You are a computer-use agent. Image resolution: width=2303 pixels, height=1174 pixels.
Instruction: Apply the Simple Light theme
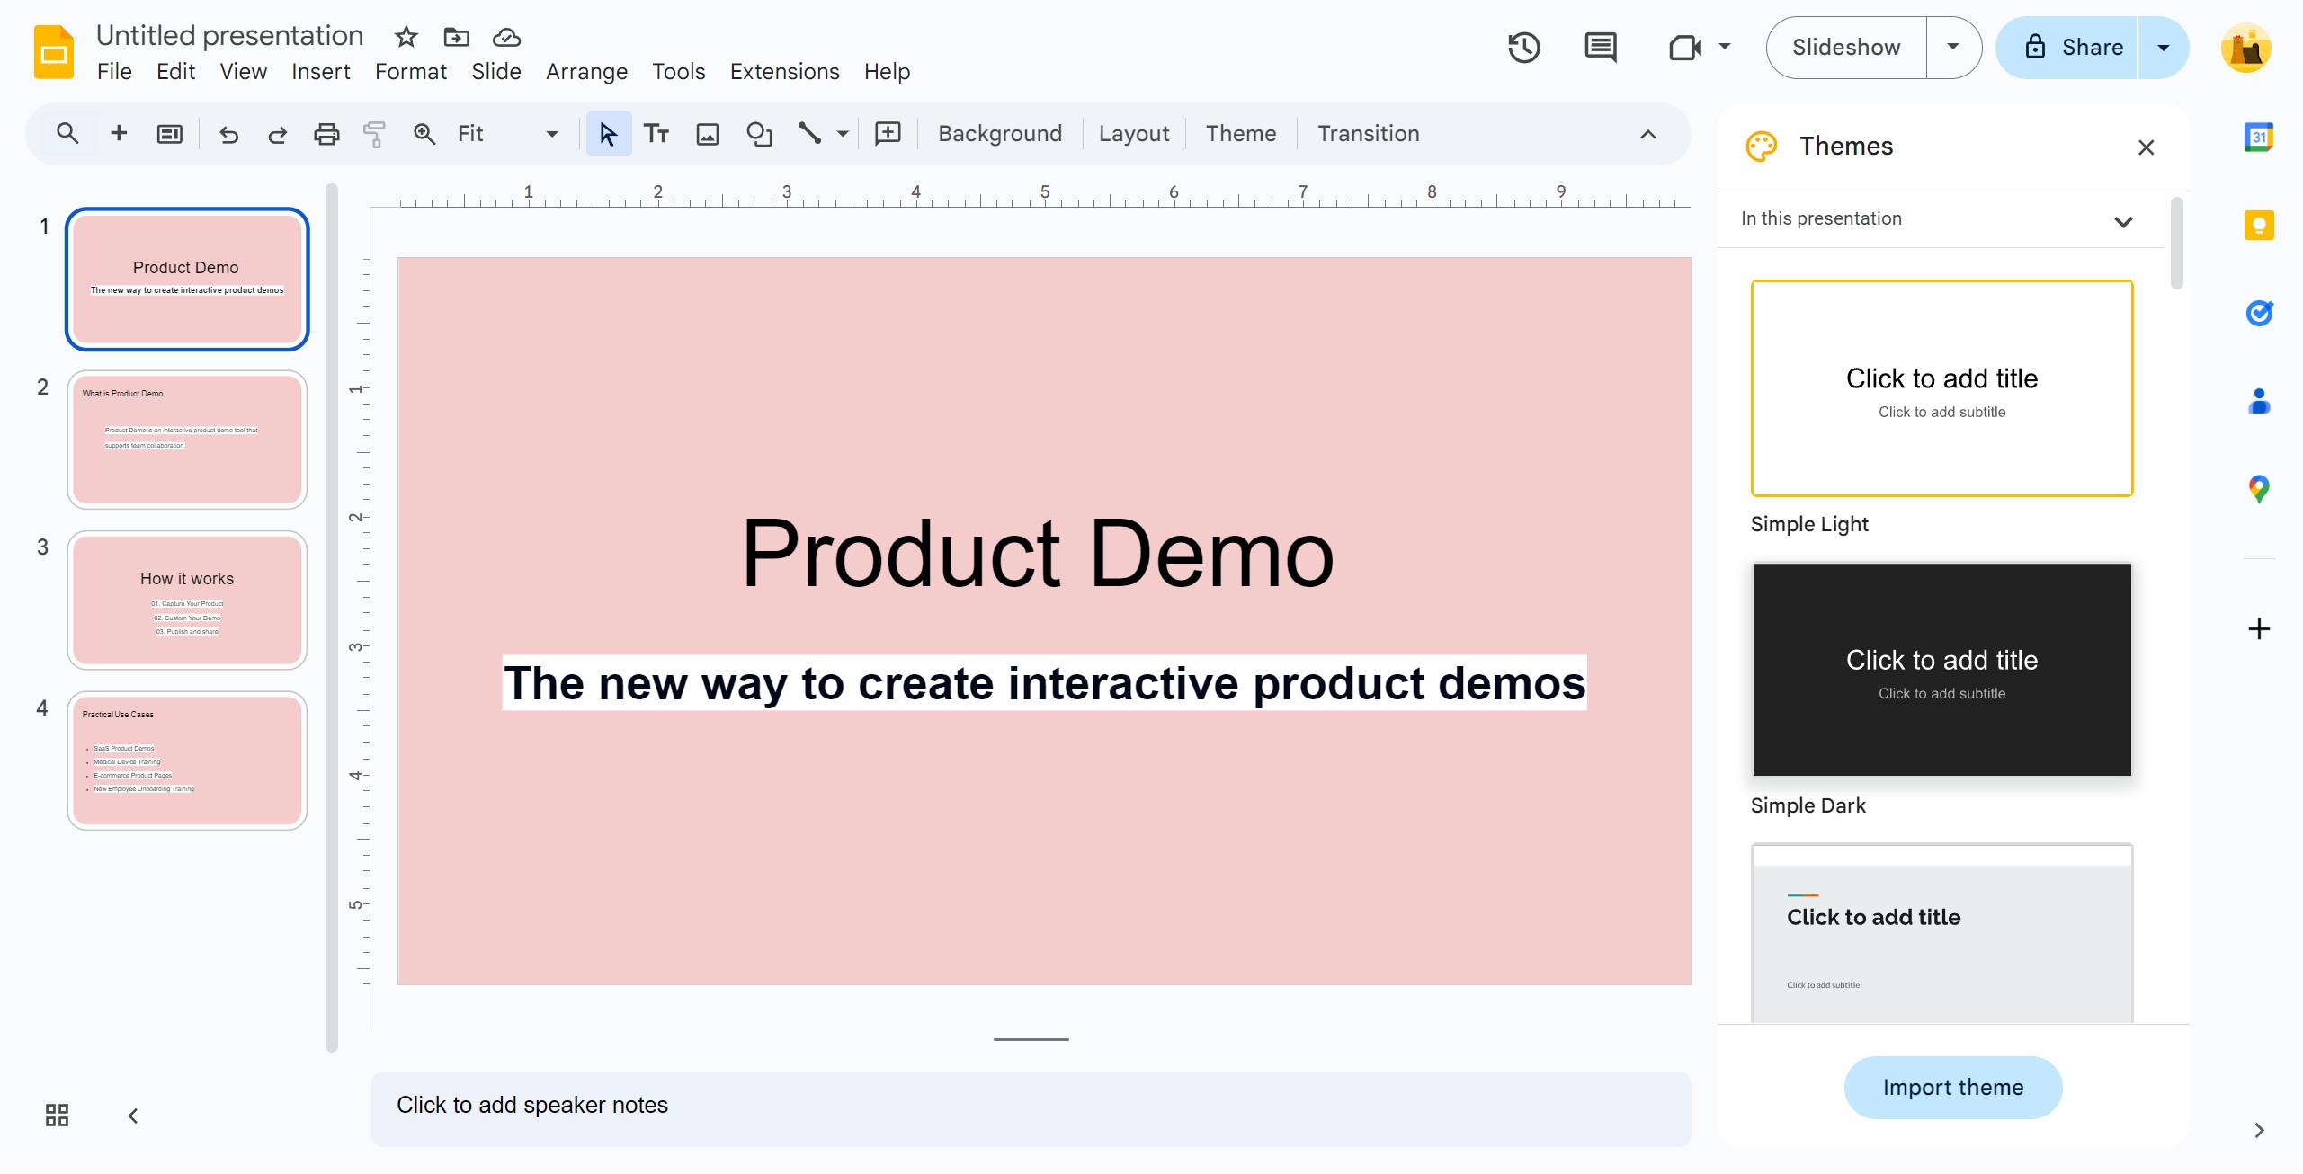[1941, 388]
